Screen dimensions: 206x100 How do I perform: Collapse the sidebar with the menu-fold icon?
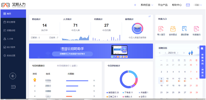[13, 87]
